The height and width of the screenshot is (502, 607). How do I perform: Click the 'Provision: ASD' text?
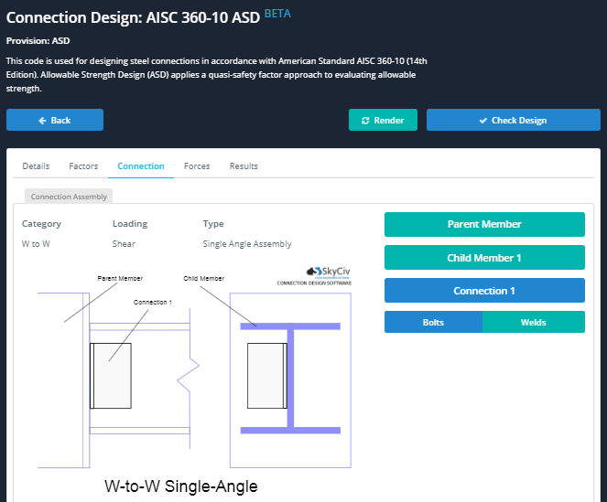tap(38, 41)
